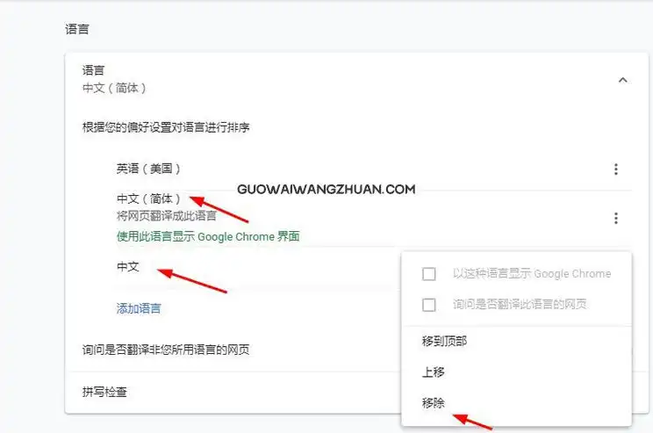This screenshot has height=433, width=653.
Task: Click 添加语言 link
Action: (x=139, y=308)
